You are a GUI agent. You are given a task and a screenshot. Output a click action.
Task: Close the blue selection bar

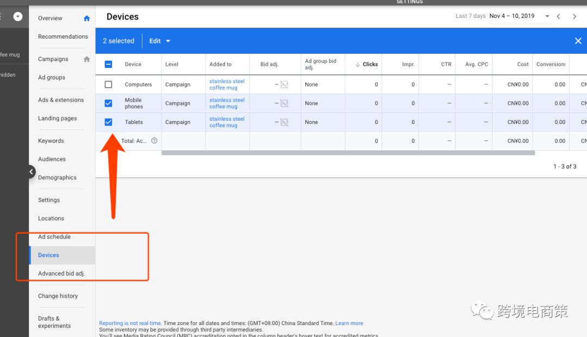pyautogui.click(x=578, y=41)
